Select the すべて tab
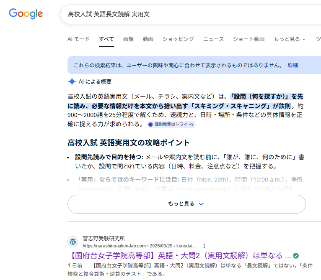The width and height of the screenshot is (321, 280). [106, 39]
